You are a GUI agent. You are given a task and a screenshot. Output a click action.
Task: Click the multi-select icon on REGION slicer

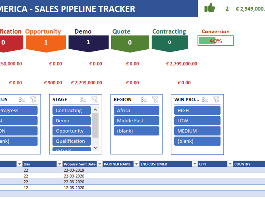pos(144,99)
